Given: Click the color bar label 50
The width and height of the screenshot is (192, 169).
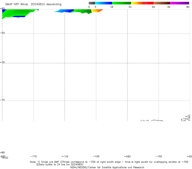Looking at the screenshot, I should [153, 7].
